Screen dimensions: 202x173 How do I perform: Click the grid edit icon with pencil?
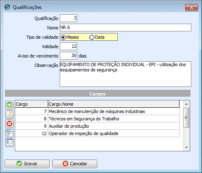tap(9, 143)
